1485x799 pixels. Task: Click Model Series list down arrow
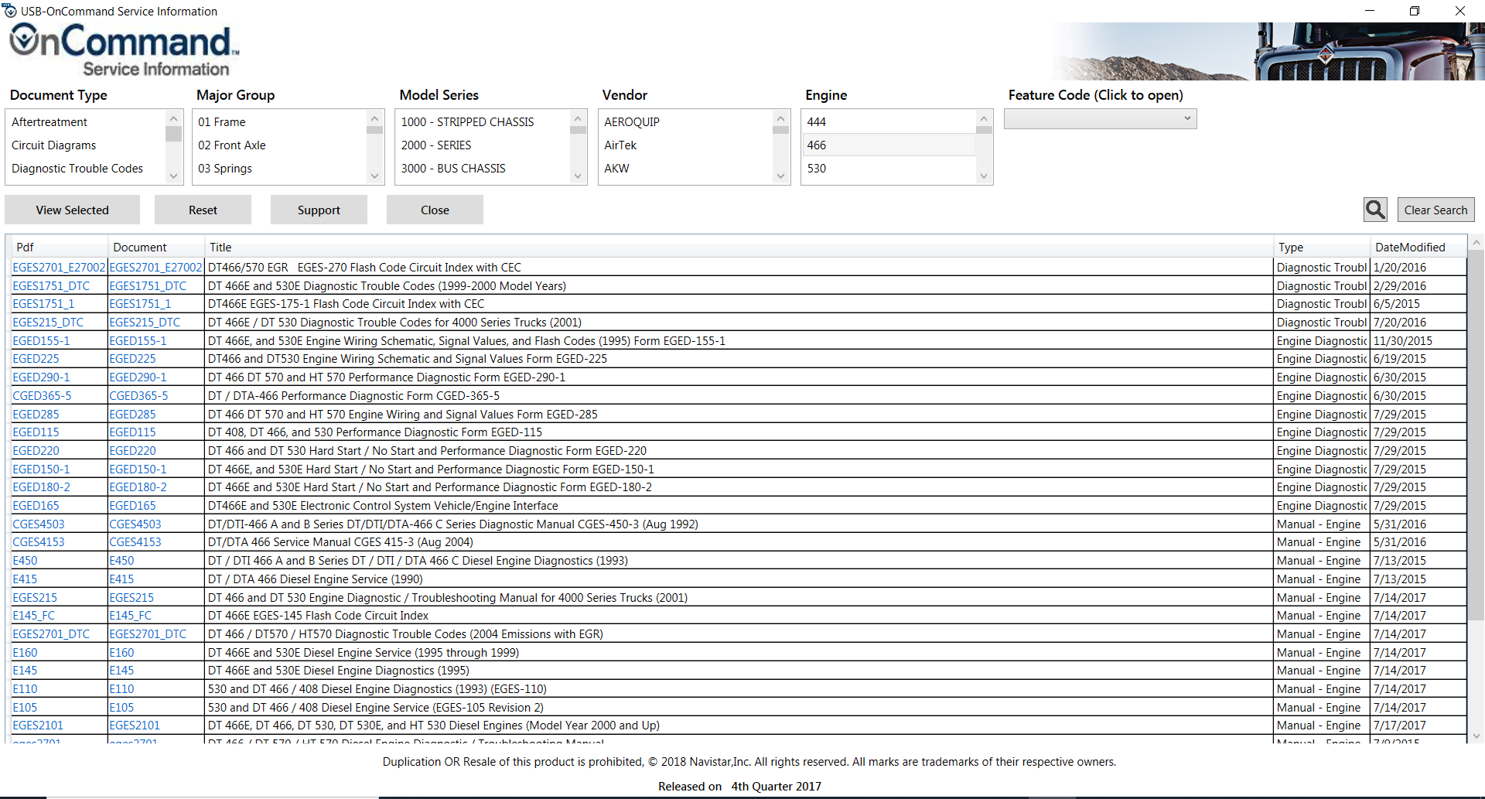[577, 176]
